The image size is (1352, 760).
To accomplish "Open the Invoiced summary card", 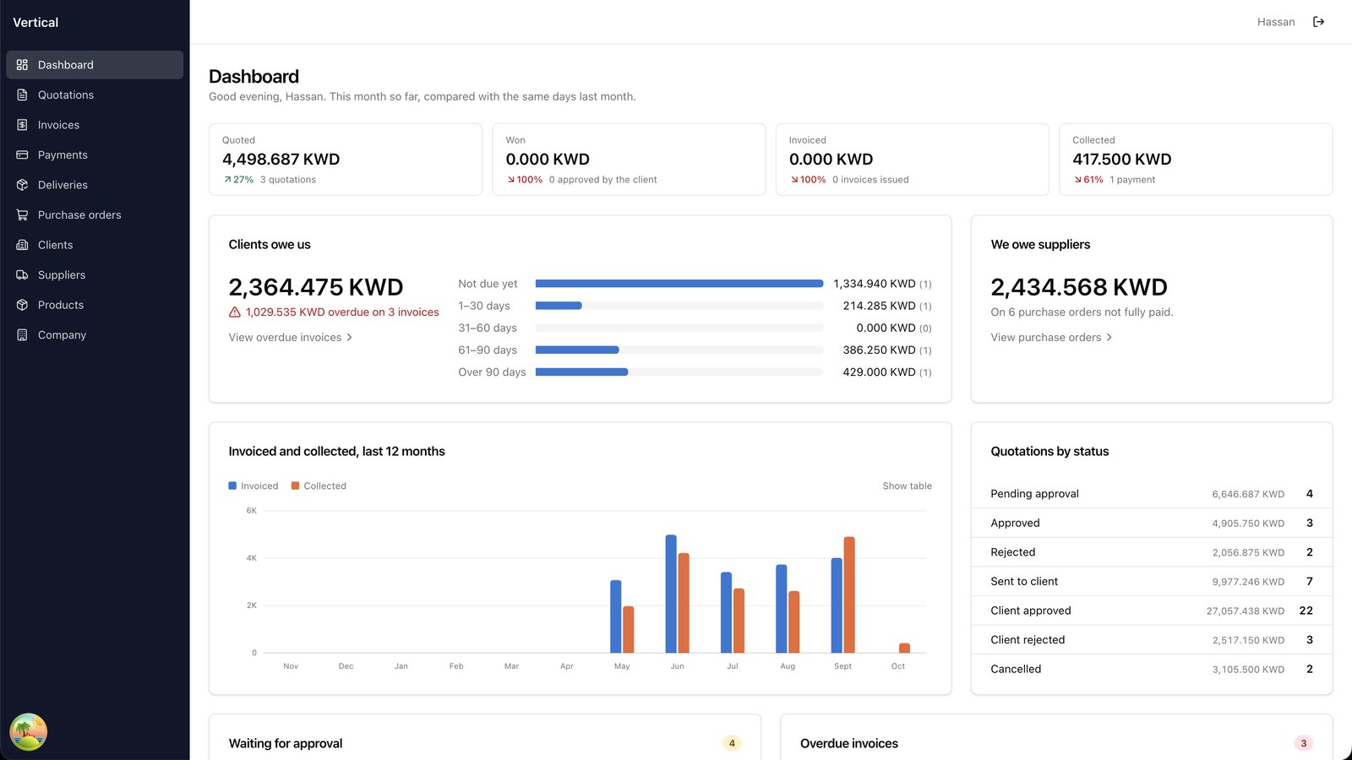I will point(913,160).
